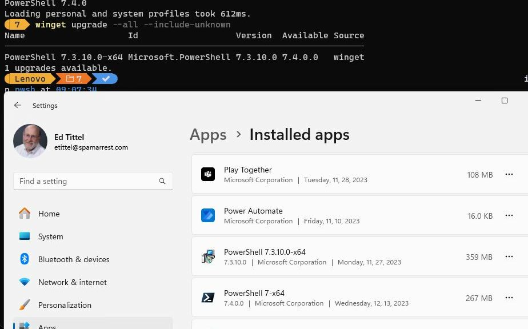Open Personalization settings page
This screenshot has width=528, height=329.
point(93,305)
